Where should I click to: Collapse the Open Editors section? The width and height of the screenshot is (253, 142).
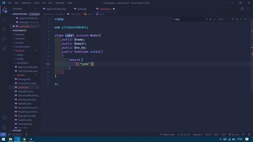coord(24,14)
